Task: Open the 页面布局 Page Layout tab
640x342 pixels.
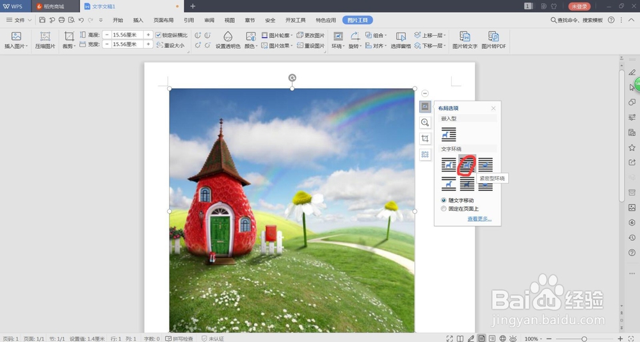Action: point(163,20)
